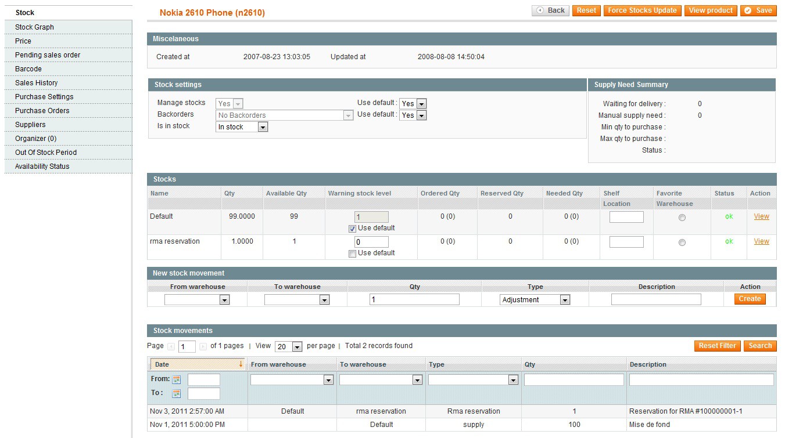
Task: Click warning stock level field for rma reservation
Action: pos(371,242)
